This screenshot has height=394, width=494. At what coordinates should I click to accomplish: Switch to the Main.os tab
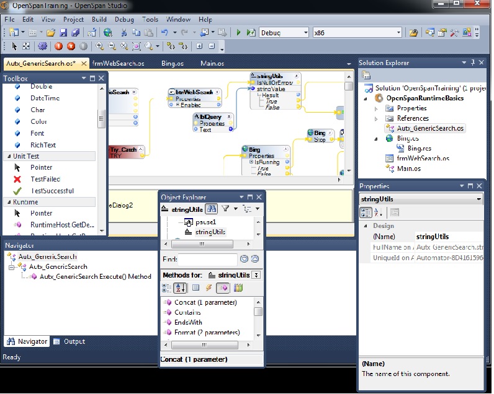pos(212,64)
